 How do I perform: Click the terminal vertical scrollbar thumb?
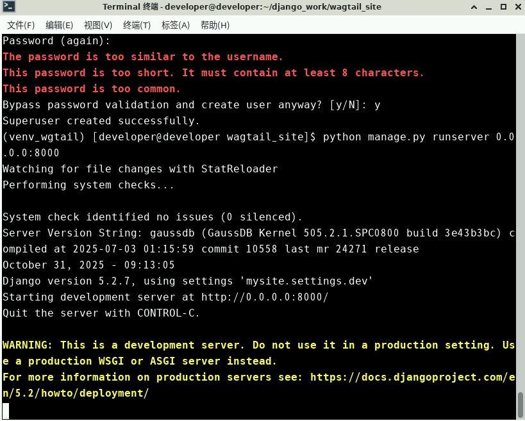pos(520,404)
